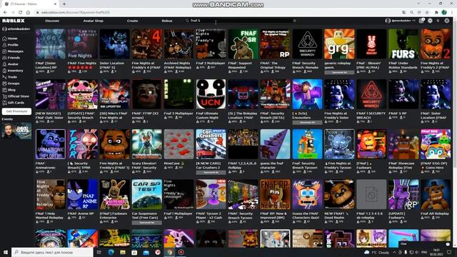Viewport: 457px width, 257px height.
Task: Open File Explorer from the taskbar
Action: coord(123,252)
